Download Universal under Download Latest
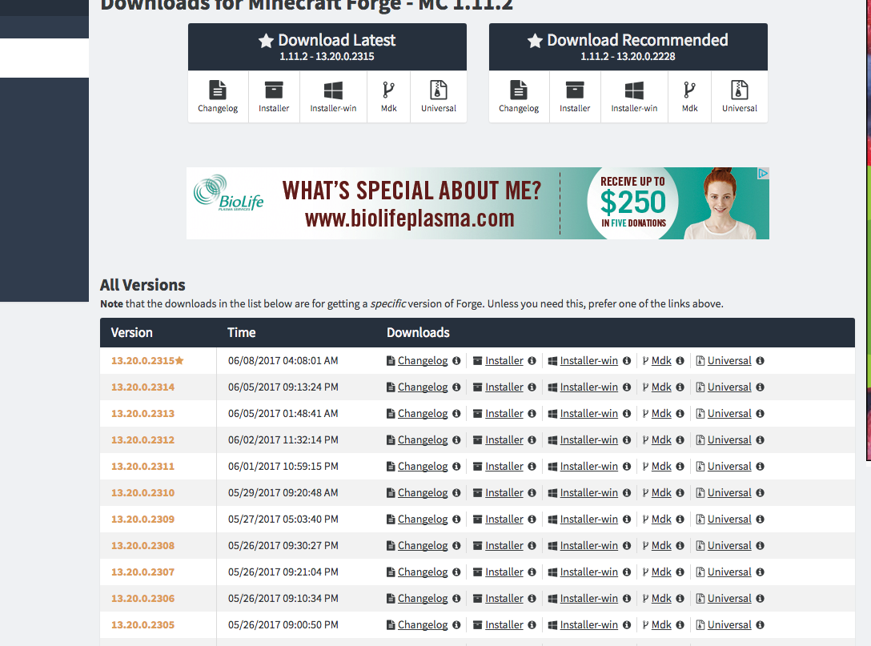The width and height of the screenshot is (871, 646). pos(439,97)
